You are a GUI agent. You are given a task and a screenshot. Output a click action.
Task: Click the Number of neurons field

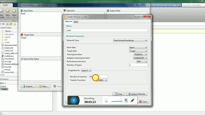98,77
